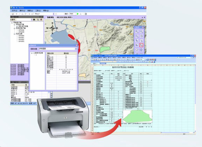Select the rotate refresh tool in toolbox
The width and height of the screenshot is (202, 147).
point(141,36)
